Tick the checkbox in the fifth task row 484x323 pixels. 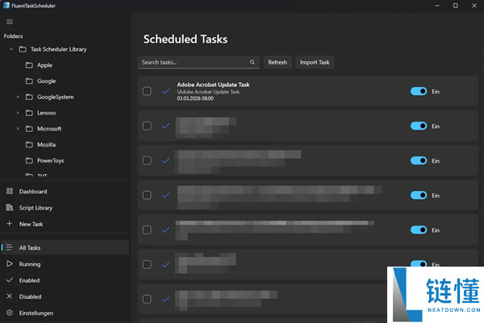[147, 230]
